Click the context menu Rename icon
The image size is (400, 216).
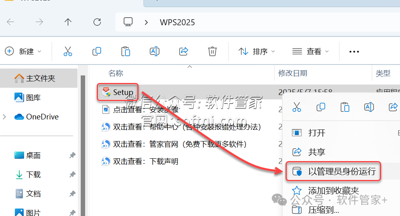tap(369, 107)
